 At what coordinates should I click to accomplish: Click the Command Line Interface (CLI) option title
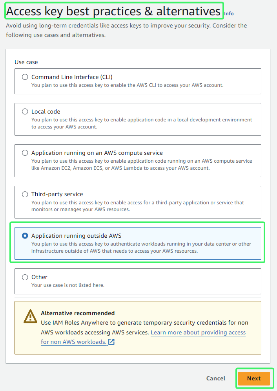pos(72,77)
